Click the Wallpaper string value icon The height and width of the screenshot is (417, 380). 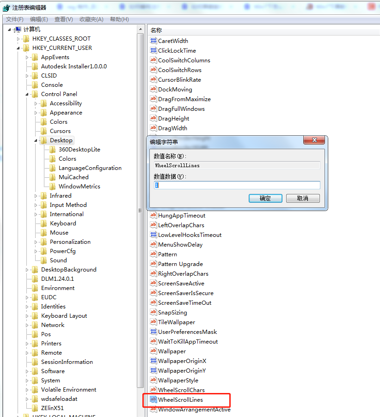pos(153,351)
